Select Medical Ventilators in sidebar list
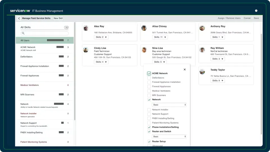270x152 pixels. tap(45, 86)
